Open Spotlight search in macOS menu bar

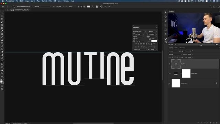pyautogui.click(x=211, y=1)
